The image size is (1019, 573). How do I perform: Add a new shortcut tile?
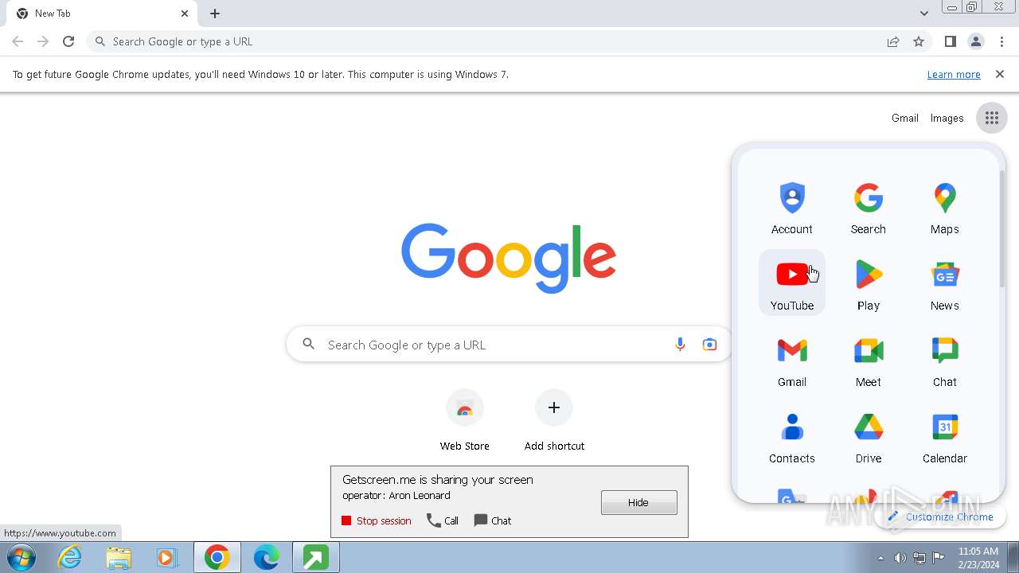pos(554,421)
